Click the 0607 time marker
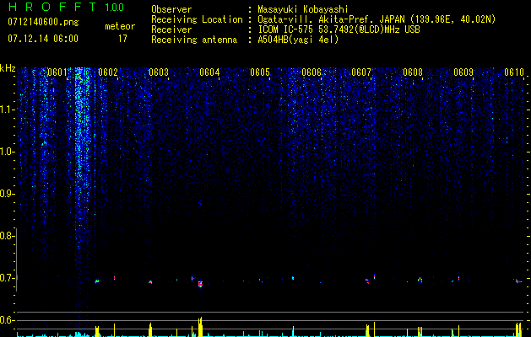 [361, 72]
